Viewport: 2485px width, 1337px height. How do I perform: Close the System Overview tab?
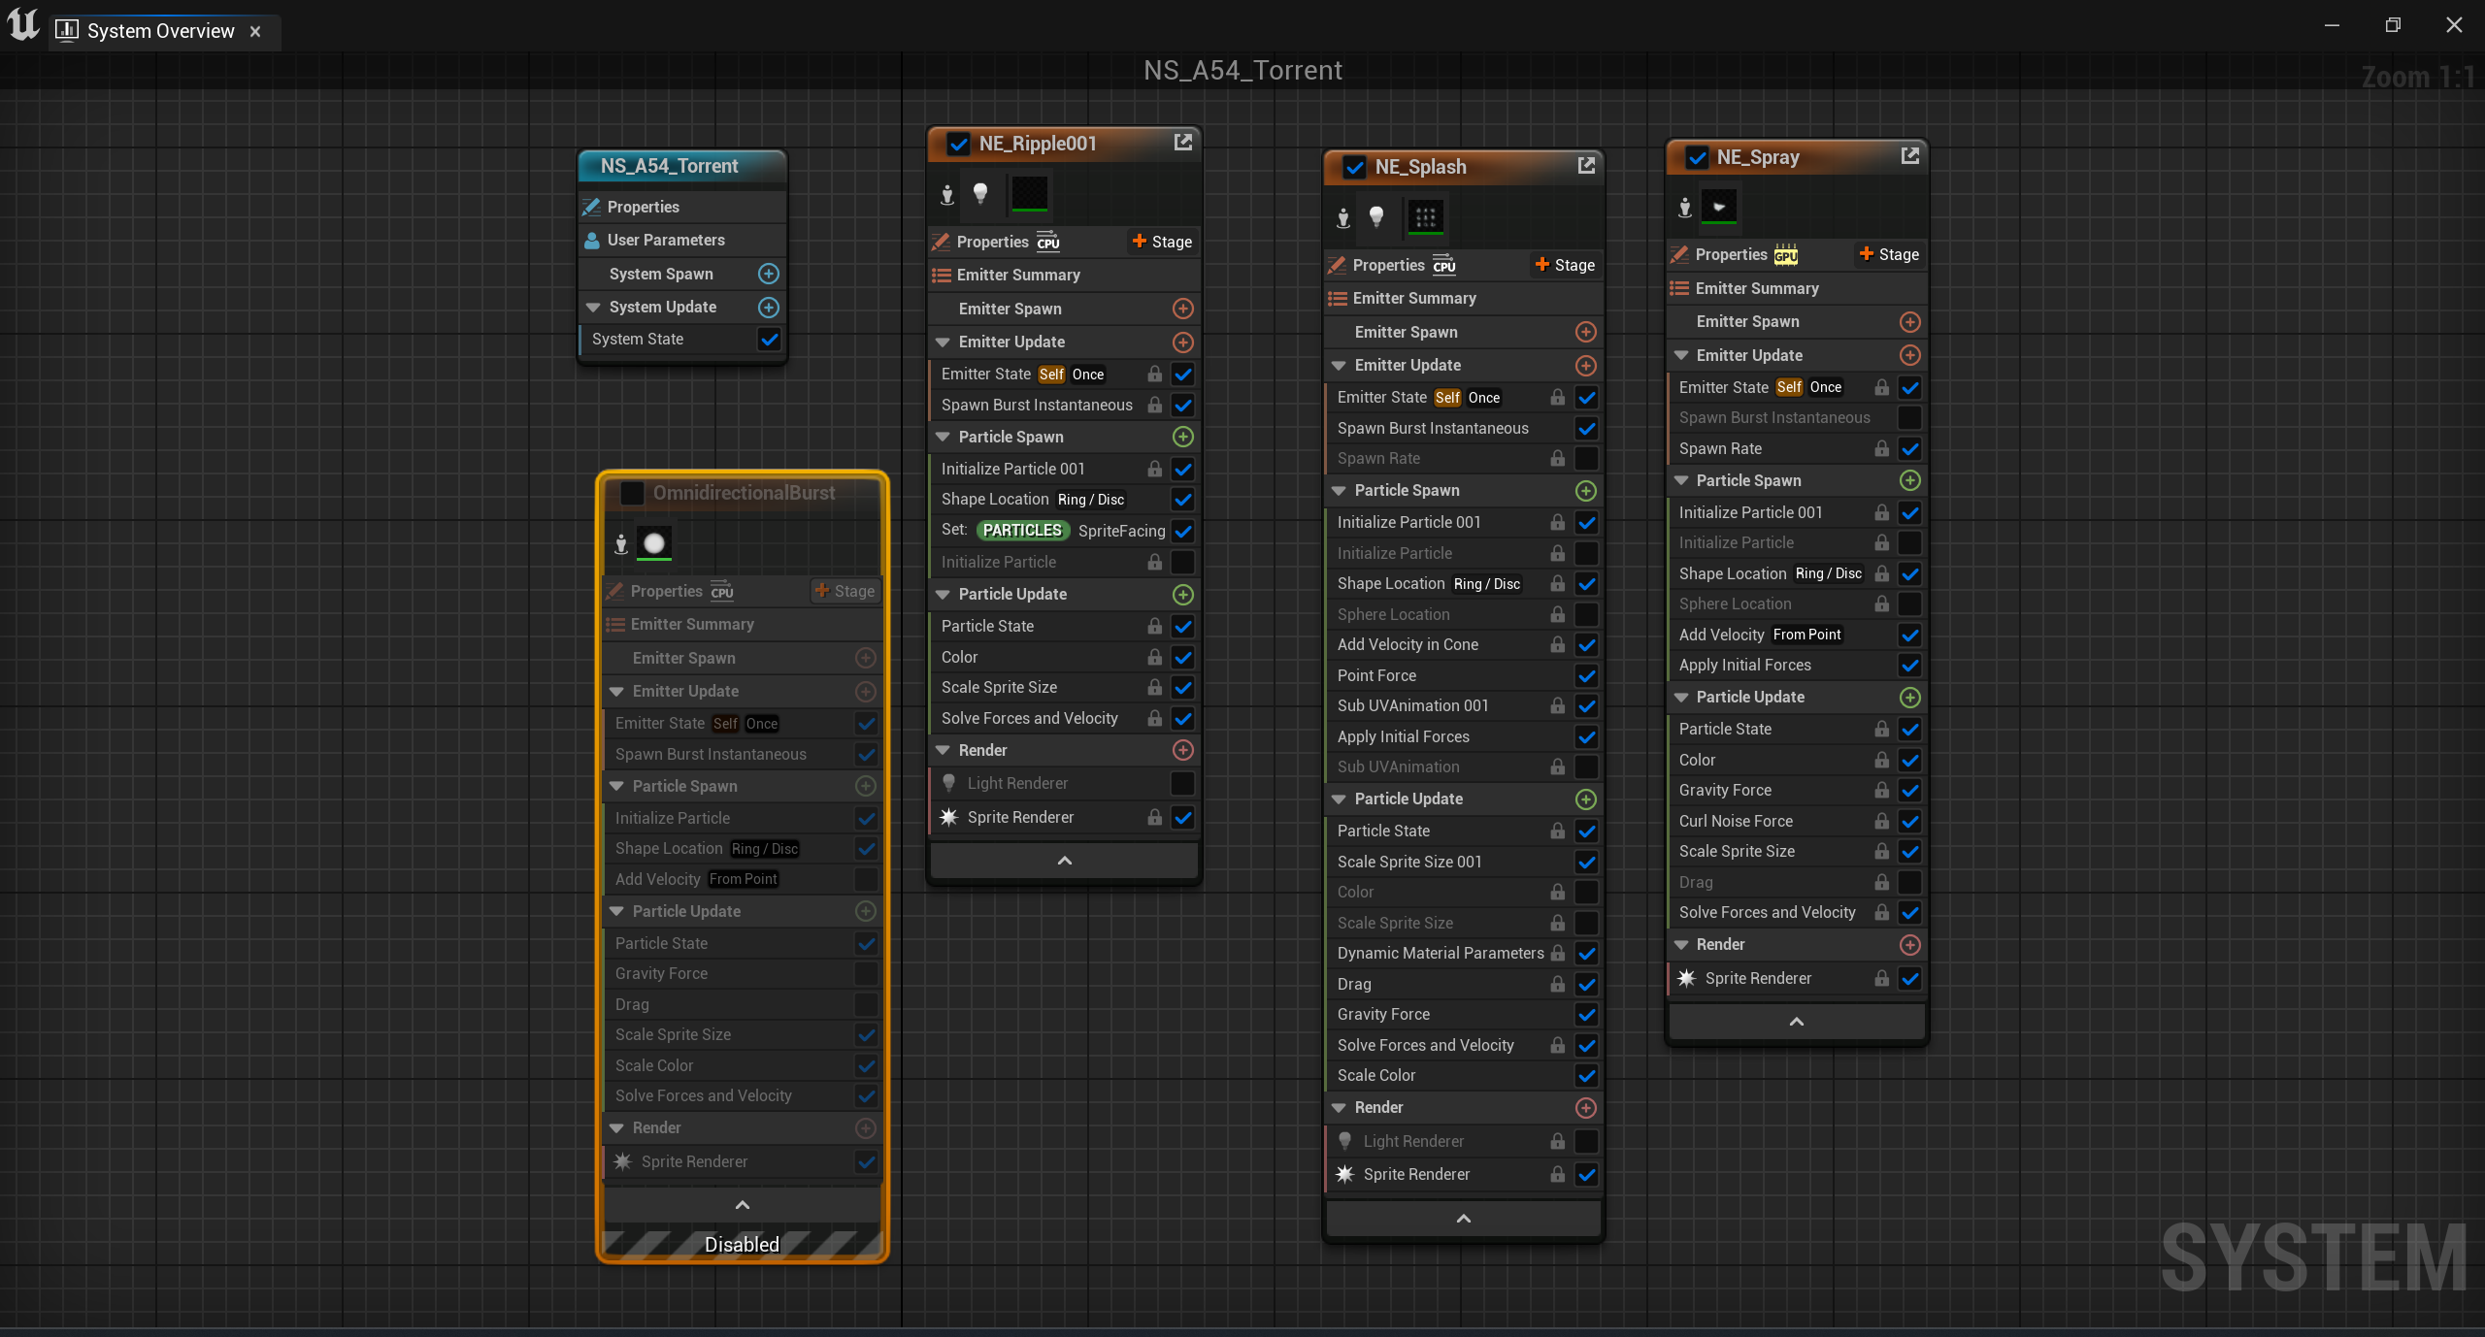tap(255, 31)
